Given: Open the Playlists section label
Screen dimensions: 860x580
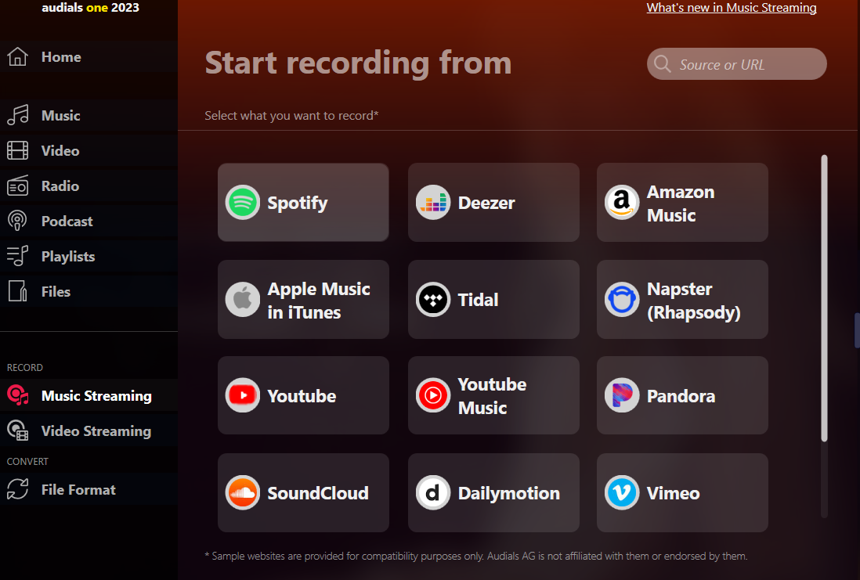Looking at the screenshot, I should tap(68, 257).
